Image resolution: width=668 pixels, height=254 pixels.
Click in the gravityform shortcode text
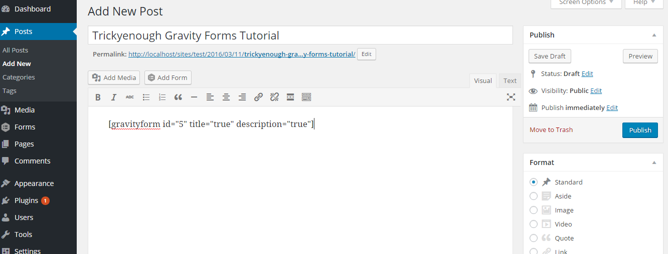tap(211, 124)
